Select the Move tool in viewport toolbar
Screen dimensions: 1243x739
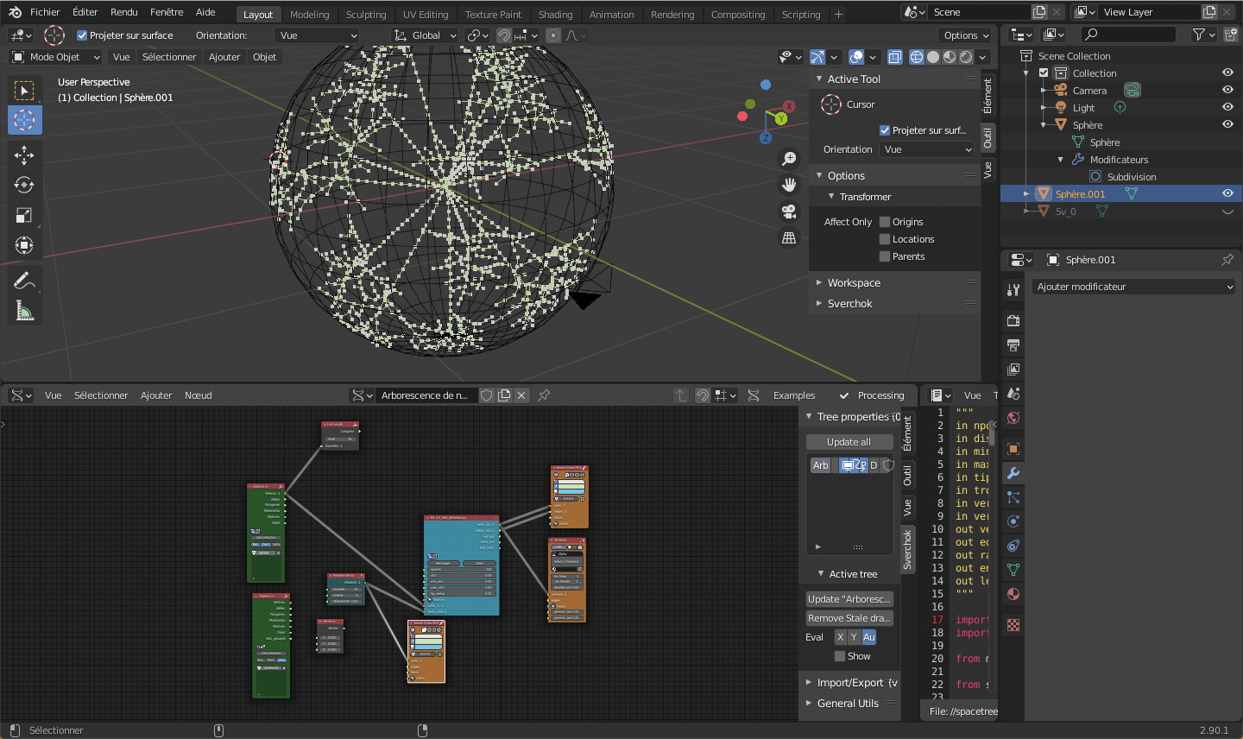(x=24, y=155)
